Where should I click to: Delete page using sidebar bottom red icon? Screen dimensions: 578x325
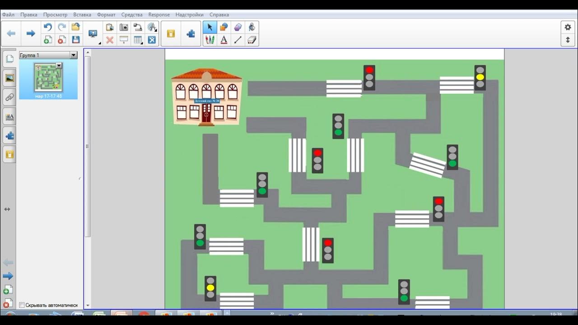(8, 303)
